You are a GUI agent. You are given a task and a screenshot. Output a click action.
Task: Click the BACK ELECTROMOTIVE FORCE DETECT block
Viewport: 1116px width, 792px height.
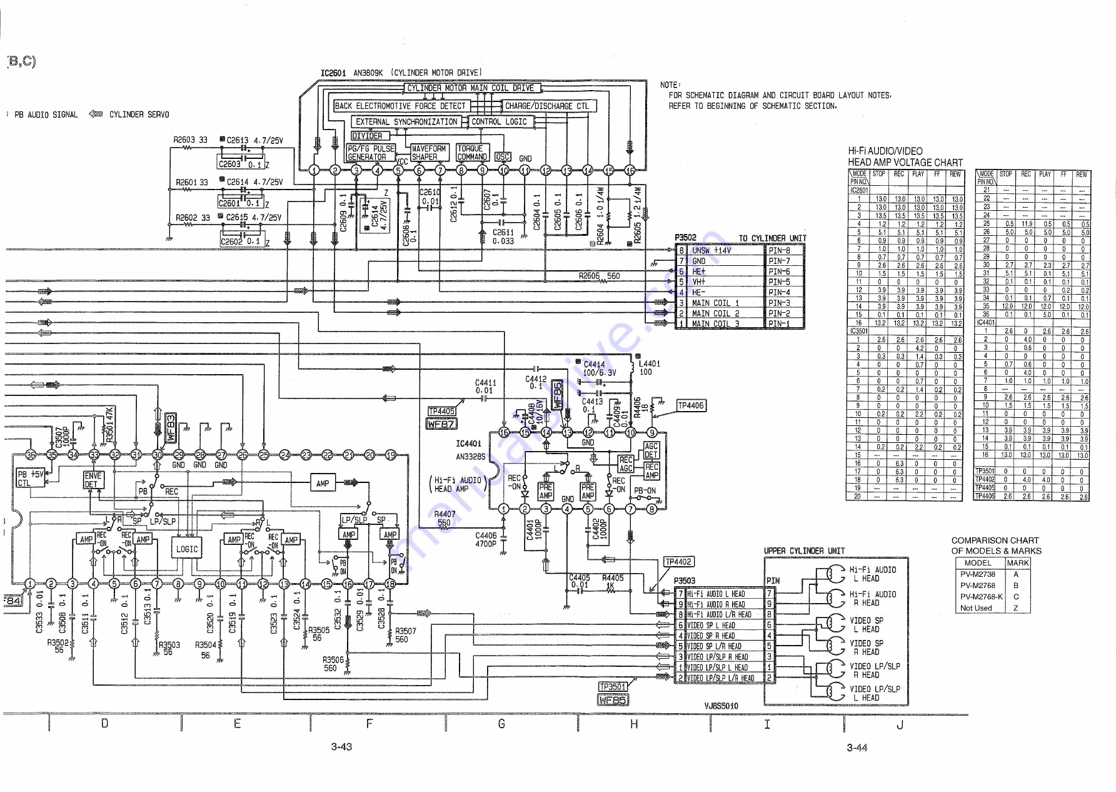400,106
